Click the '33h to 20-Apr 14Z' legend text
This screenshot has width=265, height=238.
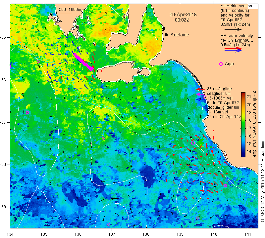click(224, 117)
